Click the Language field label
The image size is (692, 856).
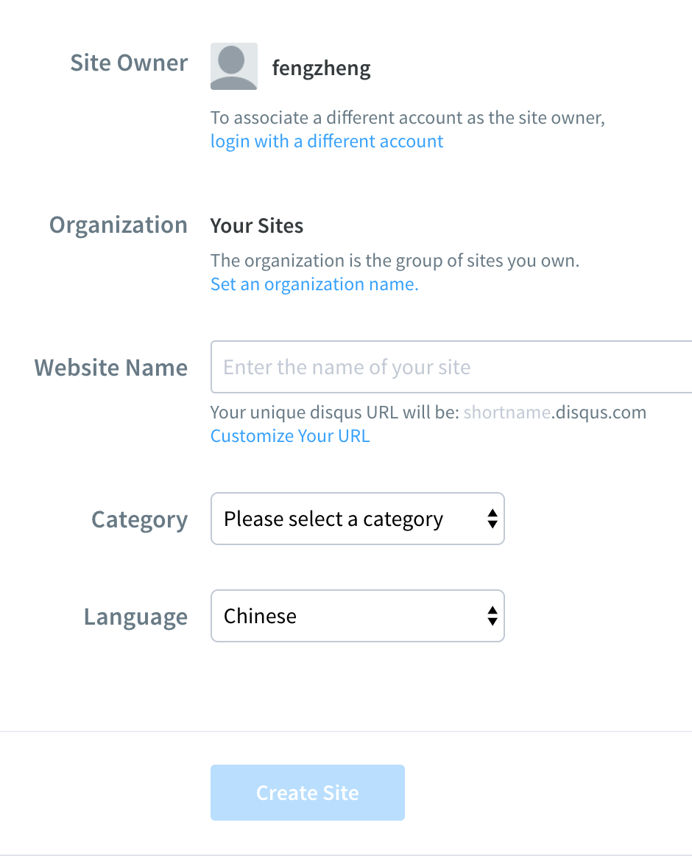[x=135, y=617]
